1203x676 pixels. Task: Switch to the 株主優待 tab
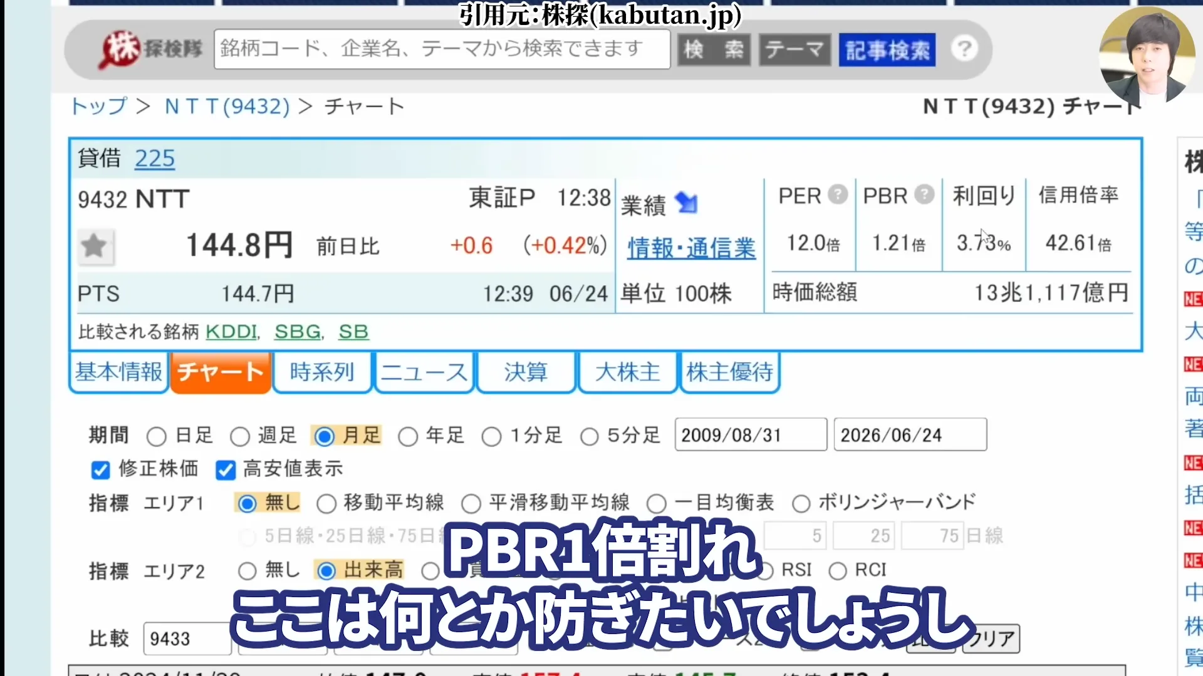click(x=730, y=372)
